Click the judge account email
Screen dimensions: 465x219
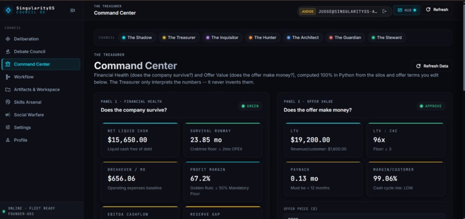pyautogui.click(x=348, y=12)
